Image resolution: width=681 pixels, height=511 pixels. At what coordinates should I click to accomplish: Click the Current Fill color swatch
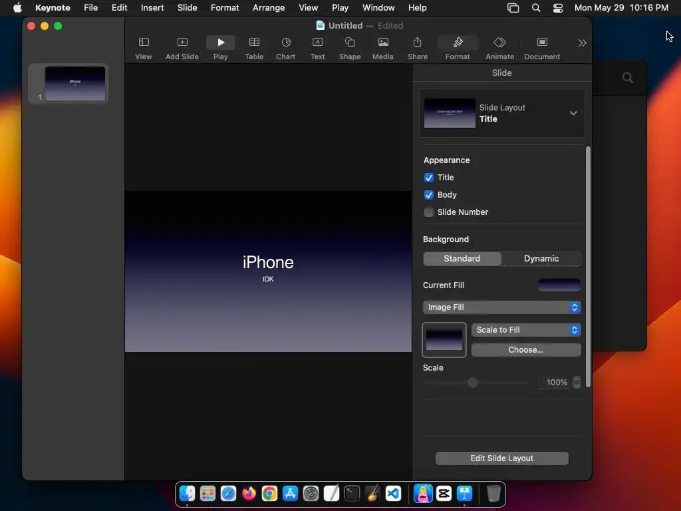point(559,285)
